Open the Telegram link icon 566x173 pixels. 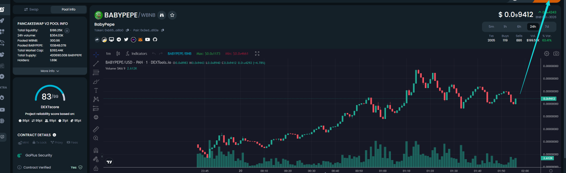pos(118,39)
